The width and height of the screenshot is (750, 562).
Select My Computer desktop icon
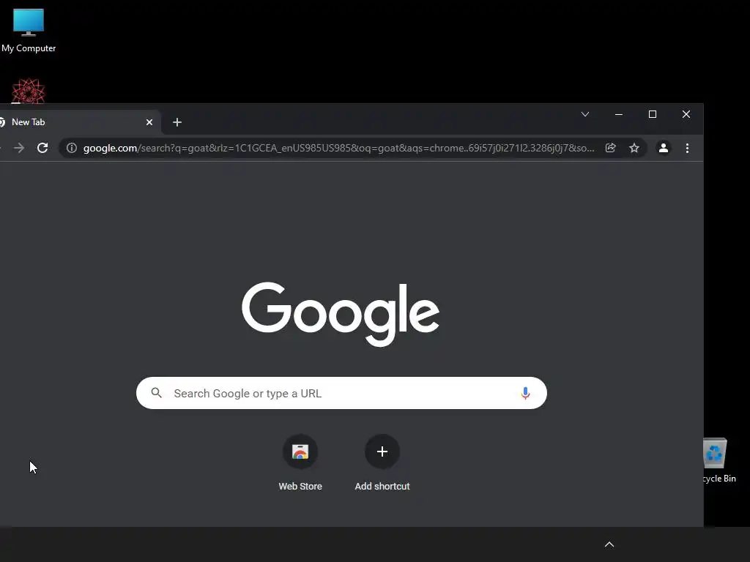pyautogui.click(x=29, y=31)
